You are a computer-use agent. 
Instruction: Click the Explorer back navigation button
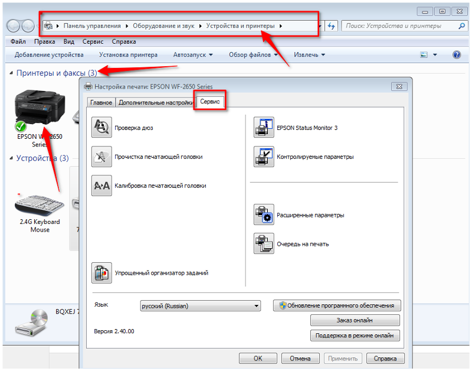click(13, 26)
